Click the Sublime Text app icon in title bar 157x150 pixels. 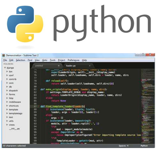[4, 55]
